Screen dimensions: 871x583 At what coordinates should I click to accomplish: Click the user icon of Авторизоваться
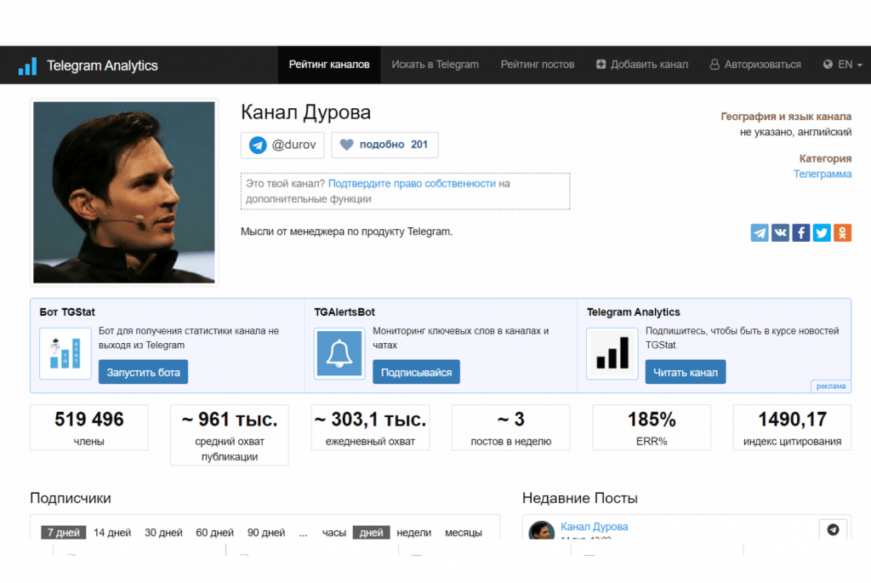coord(714,65)
